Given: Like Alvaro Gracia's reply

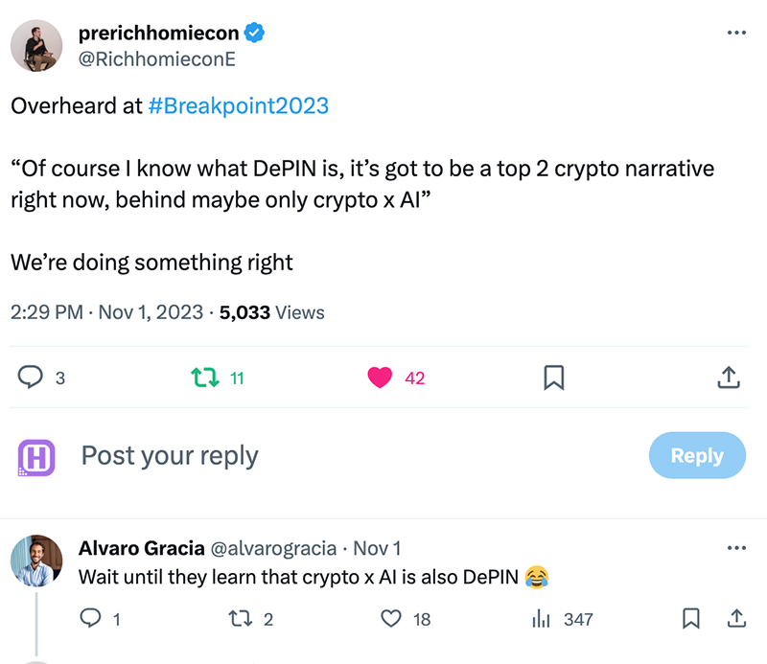Looking at the screenshot, I should click(391, 619).
